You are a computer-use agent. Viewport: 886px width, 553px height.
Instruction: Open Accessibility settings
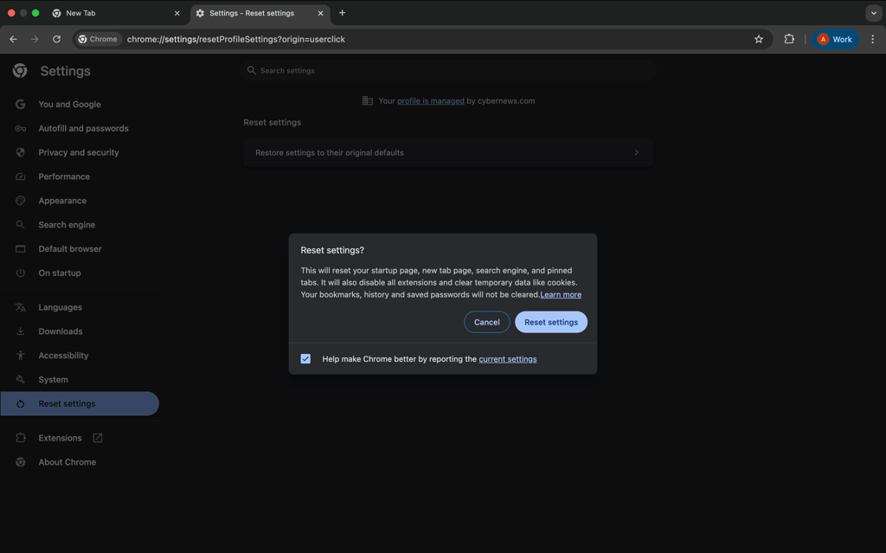(63, 355)
